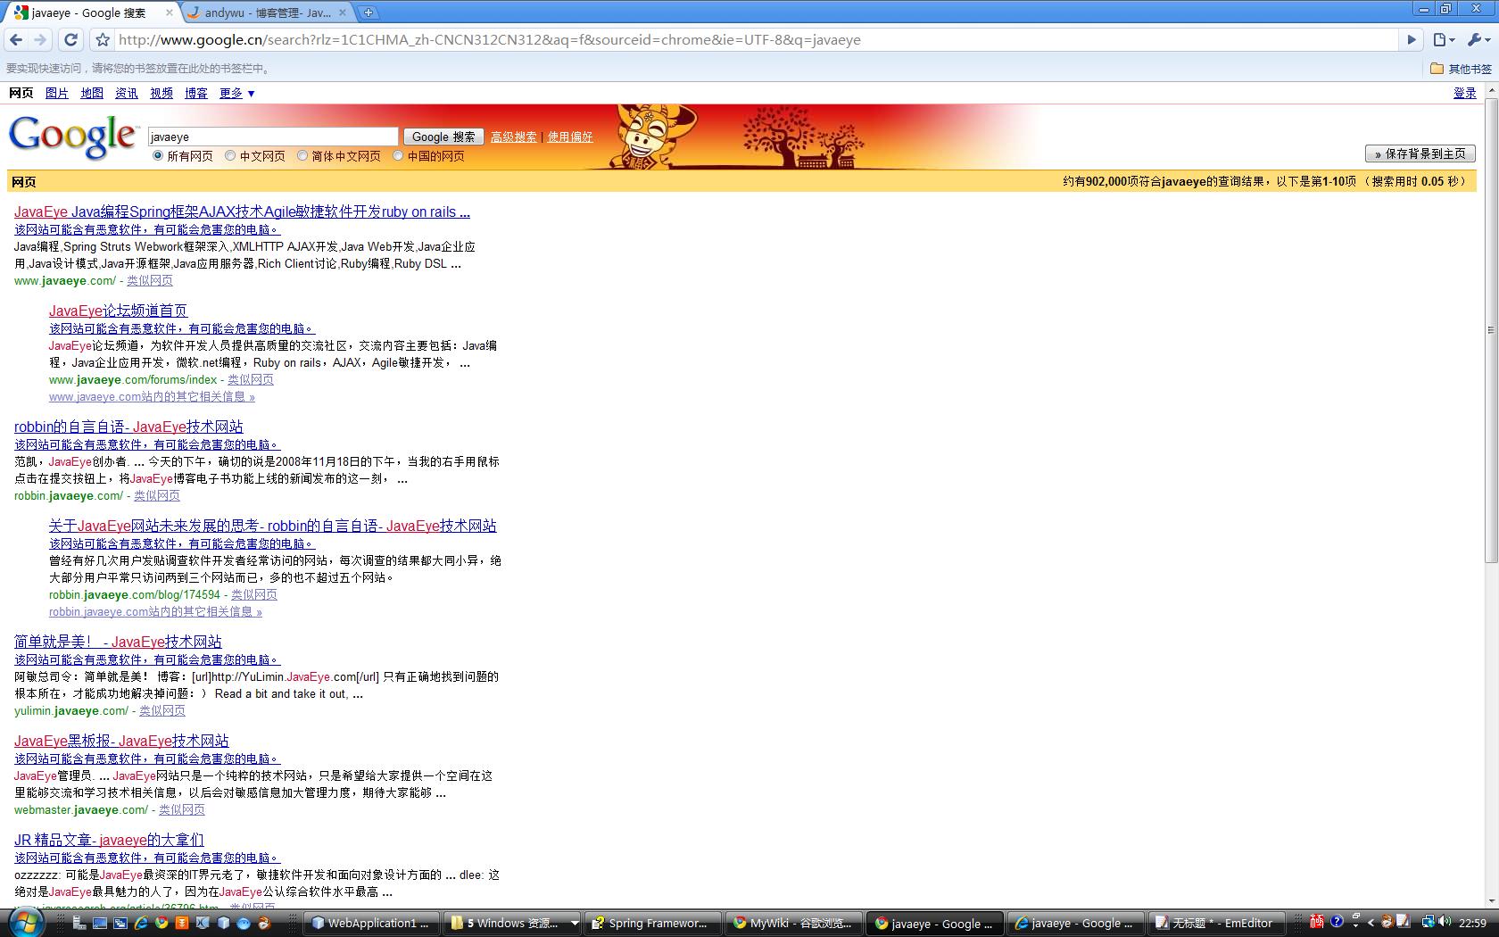Screen dimensions: 1499x937
Task: Select the 所有网页 radio option
Action: coord(158,155)
